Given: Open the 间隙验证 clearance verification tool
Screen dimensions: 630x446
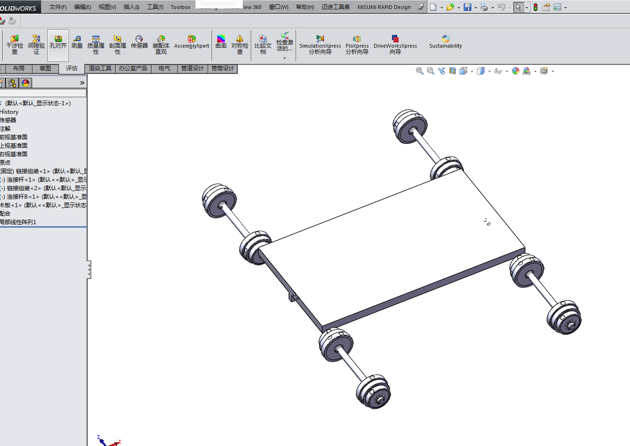Looking at the screenshot, I should point(36,45).
